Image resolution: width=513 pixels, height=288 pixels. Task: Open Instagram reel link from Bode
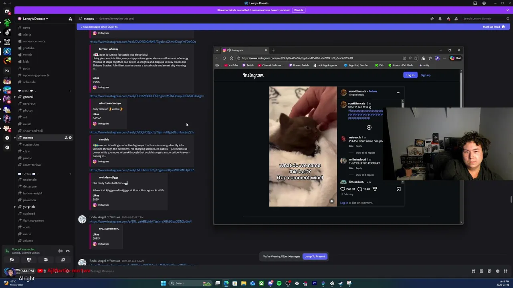(x=140, y=221)
